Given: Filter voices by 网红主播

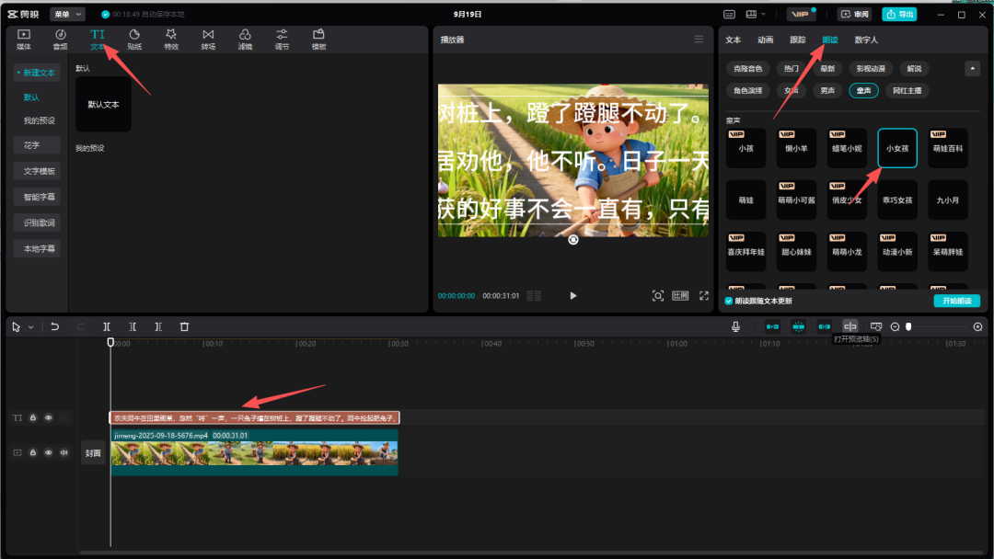Looking at the screenshot, I should click(907, 90).
